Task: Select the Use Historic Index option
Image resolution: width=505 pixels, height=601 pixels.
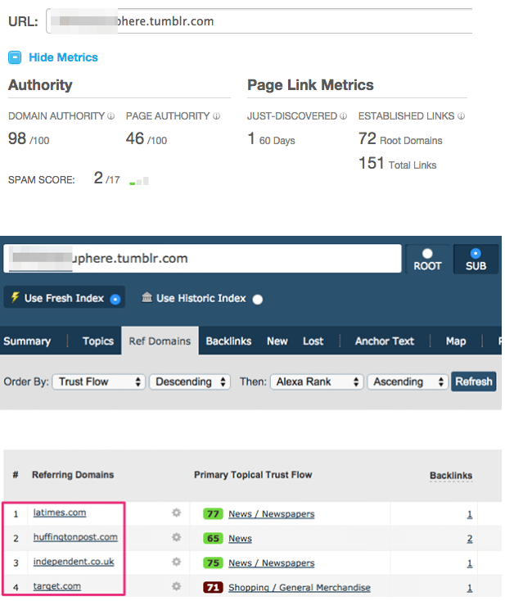Action: click(258, 300)
